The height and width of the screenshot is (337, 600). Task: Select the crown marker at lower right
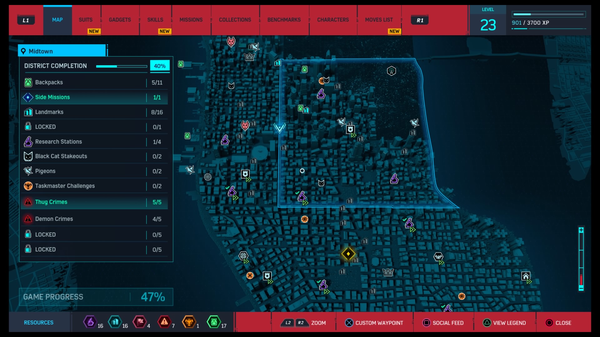tap(388, 272)
